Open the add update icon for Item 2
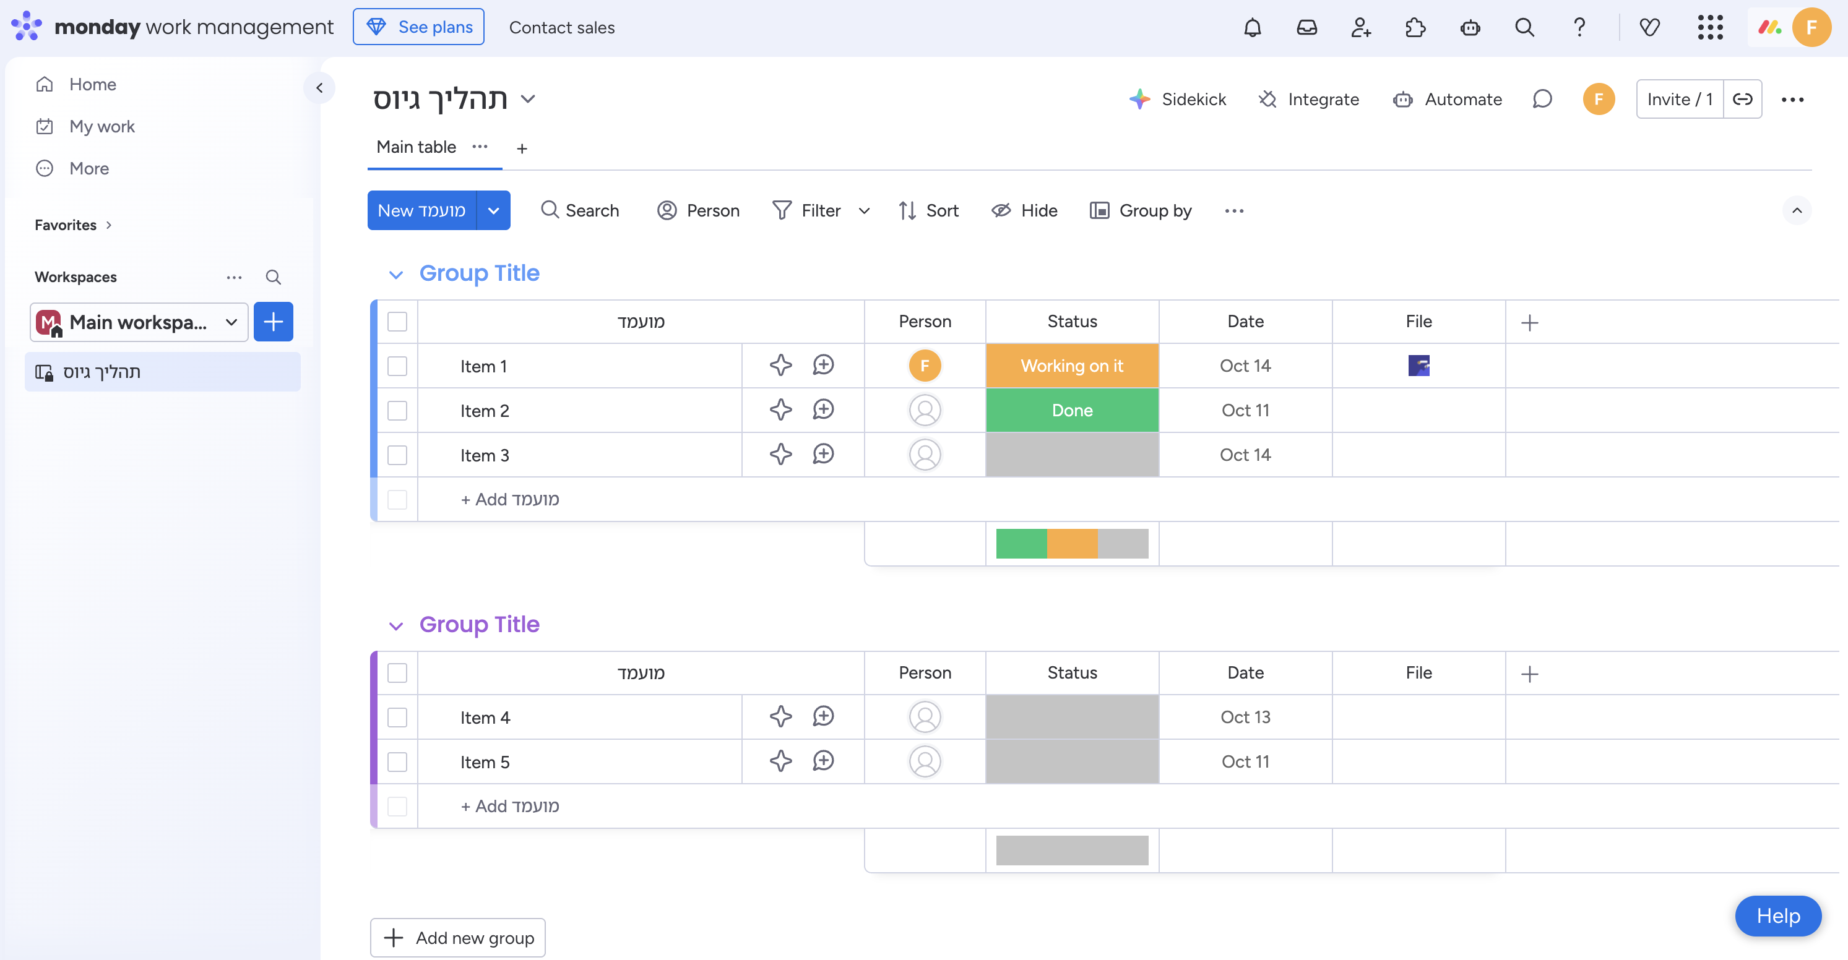 click(x=823, y=410)
